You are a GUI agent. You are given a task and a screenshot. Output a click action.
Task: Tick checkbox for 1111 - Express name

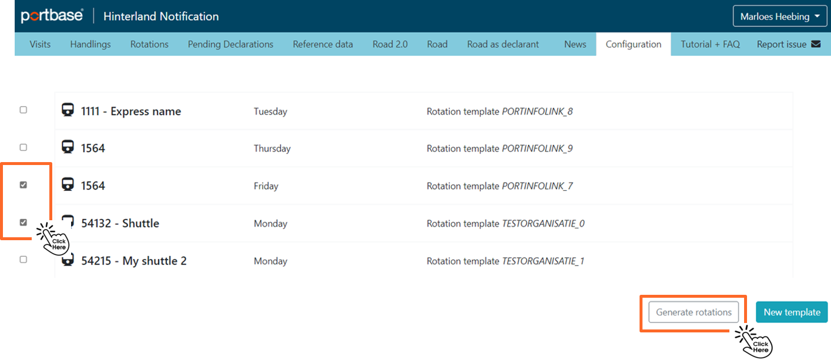pyautogui.click(x=23, y=110)
